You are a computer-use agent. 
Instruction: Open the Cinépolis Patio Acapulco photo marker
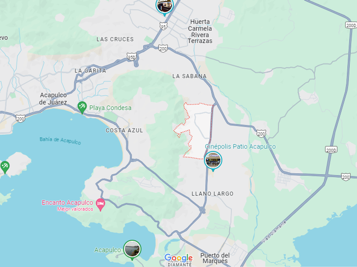[x=213, y=161]
